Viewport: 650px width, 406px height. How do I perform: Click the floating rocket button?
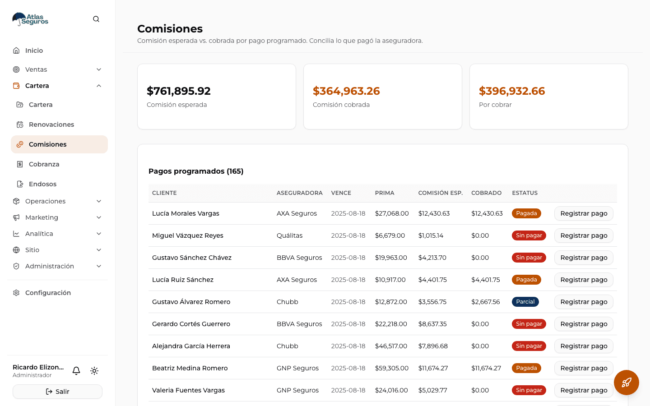pos(627,383)
